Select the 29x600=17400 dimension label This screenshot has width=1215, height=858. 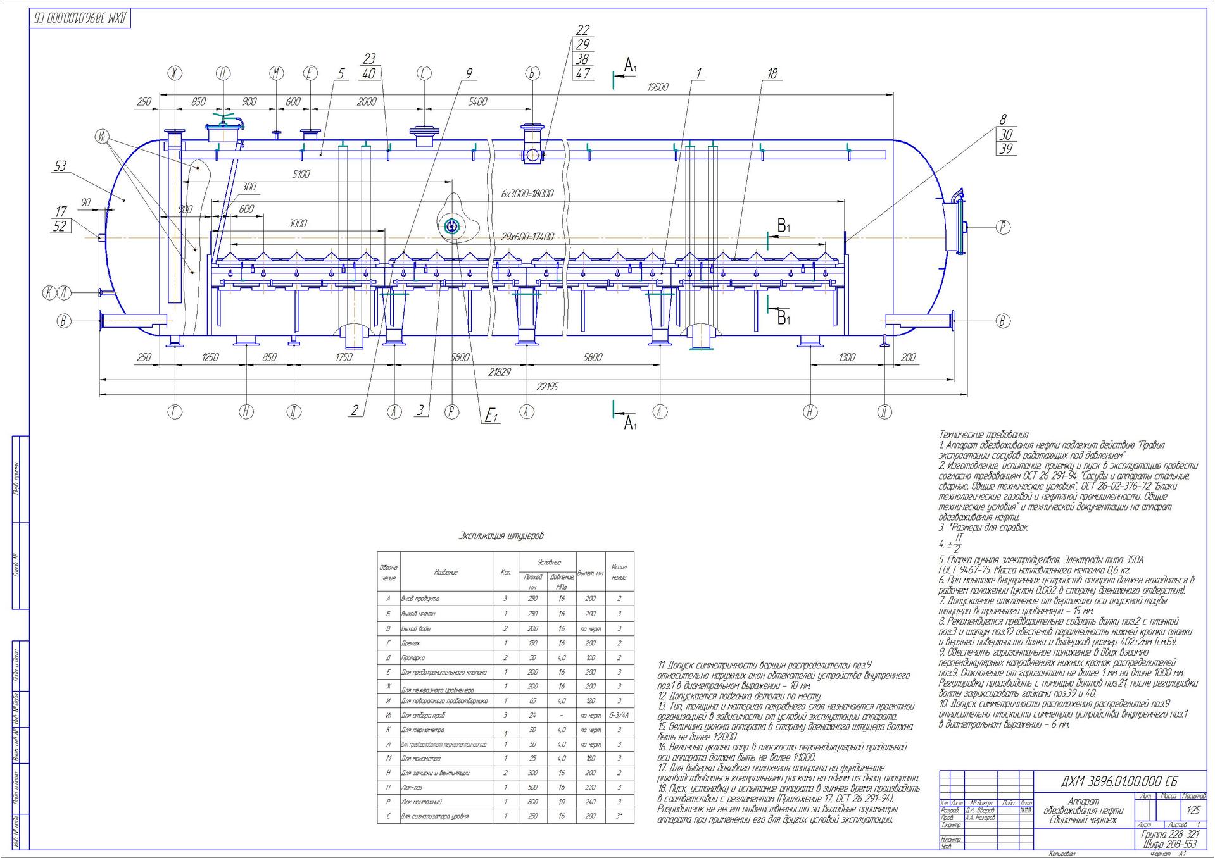pyautogui.click(x=527, y=237)
